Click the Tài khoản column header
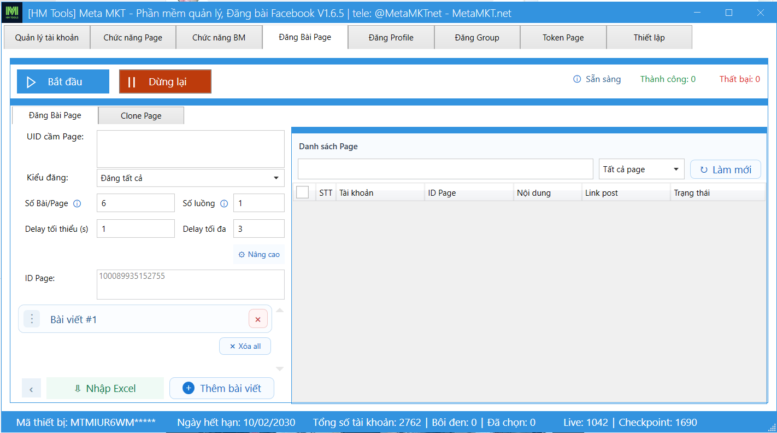Screen dimensions: 777x433 [x=380, y=192]
